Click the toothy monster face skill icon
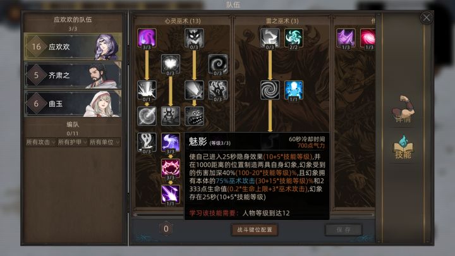Image resolution: width=455 pixels, height=256 pixels. pyautogui.click(x=194, y=116)
